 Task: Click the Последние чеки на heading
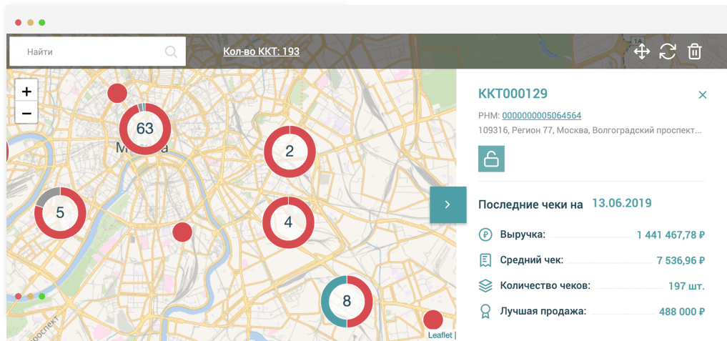tap(531, 205)
